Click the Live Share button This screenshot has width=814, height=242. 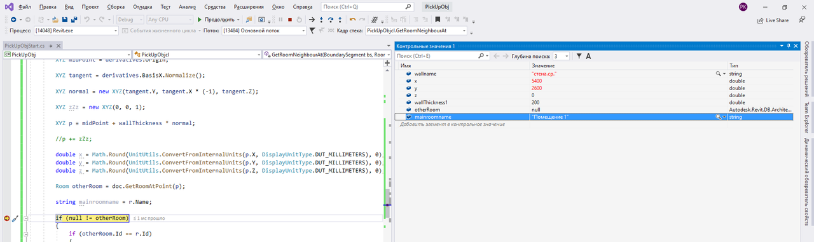pos(773,20)
